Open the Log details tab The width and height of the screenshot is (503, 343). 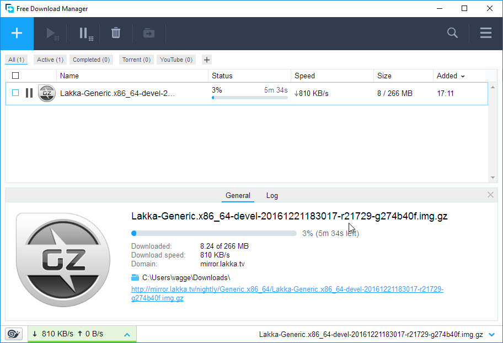pos(272,195)
